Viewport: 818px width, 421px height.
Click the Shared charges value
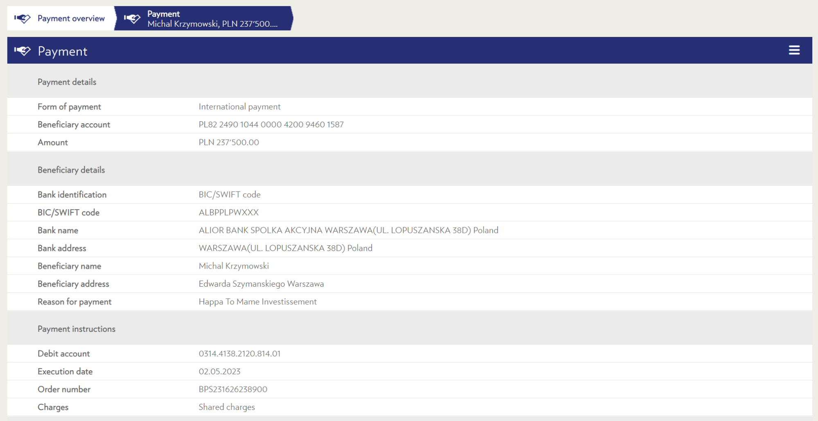pyautogui.click(x=227, y=407)
